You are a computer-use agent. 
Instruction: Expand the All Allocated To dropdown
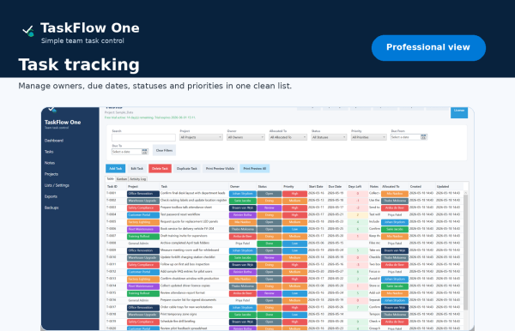click(288, 137)
